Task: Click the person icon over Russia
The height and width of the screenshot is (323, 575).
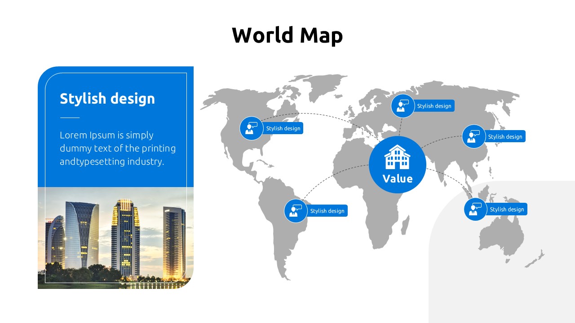Action: [x=402, y=106]
